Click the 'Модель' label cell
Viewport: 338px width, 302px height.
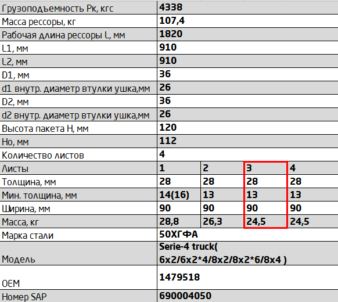pos(78,253)
